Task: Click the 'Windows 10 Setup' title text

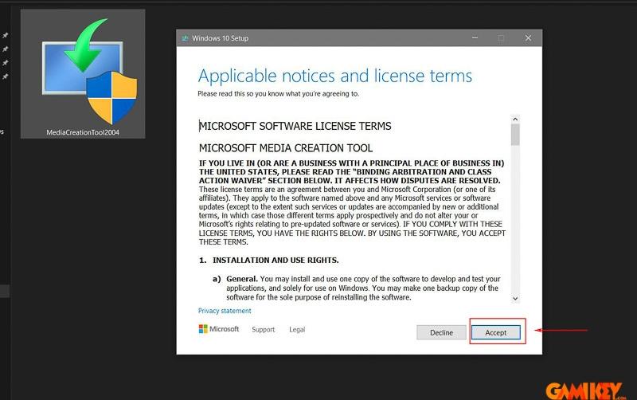Action: [221, 38]
